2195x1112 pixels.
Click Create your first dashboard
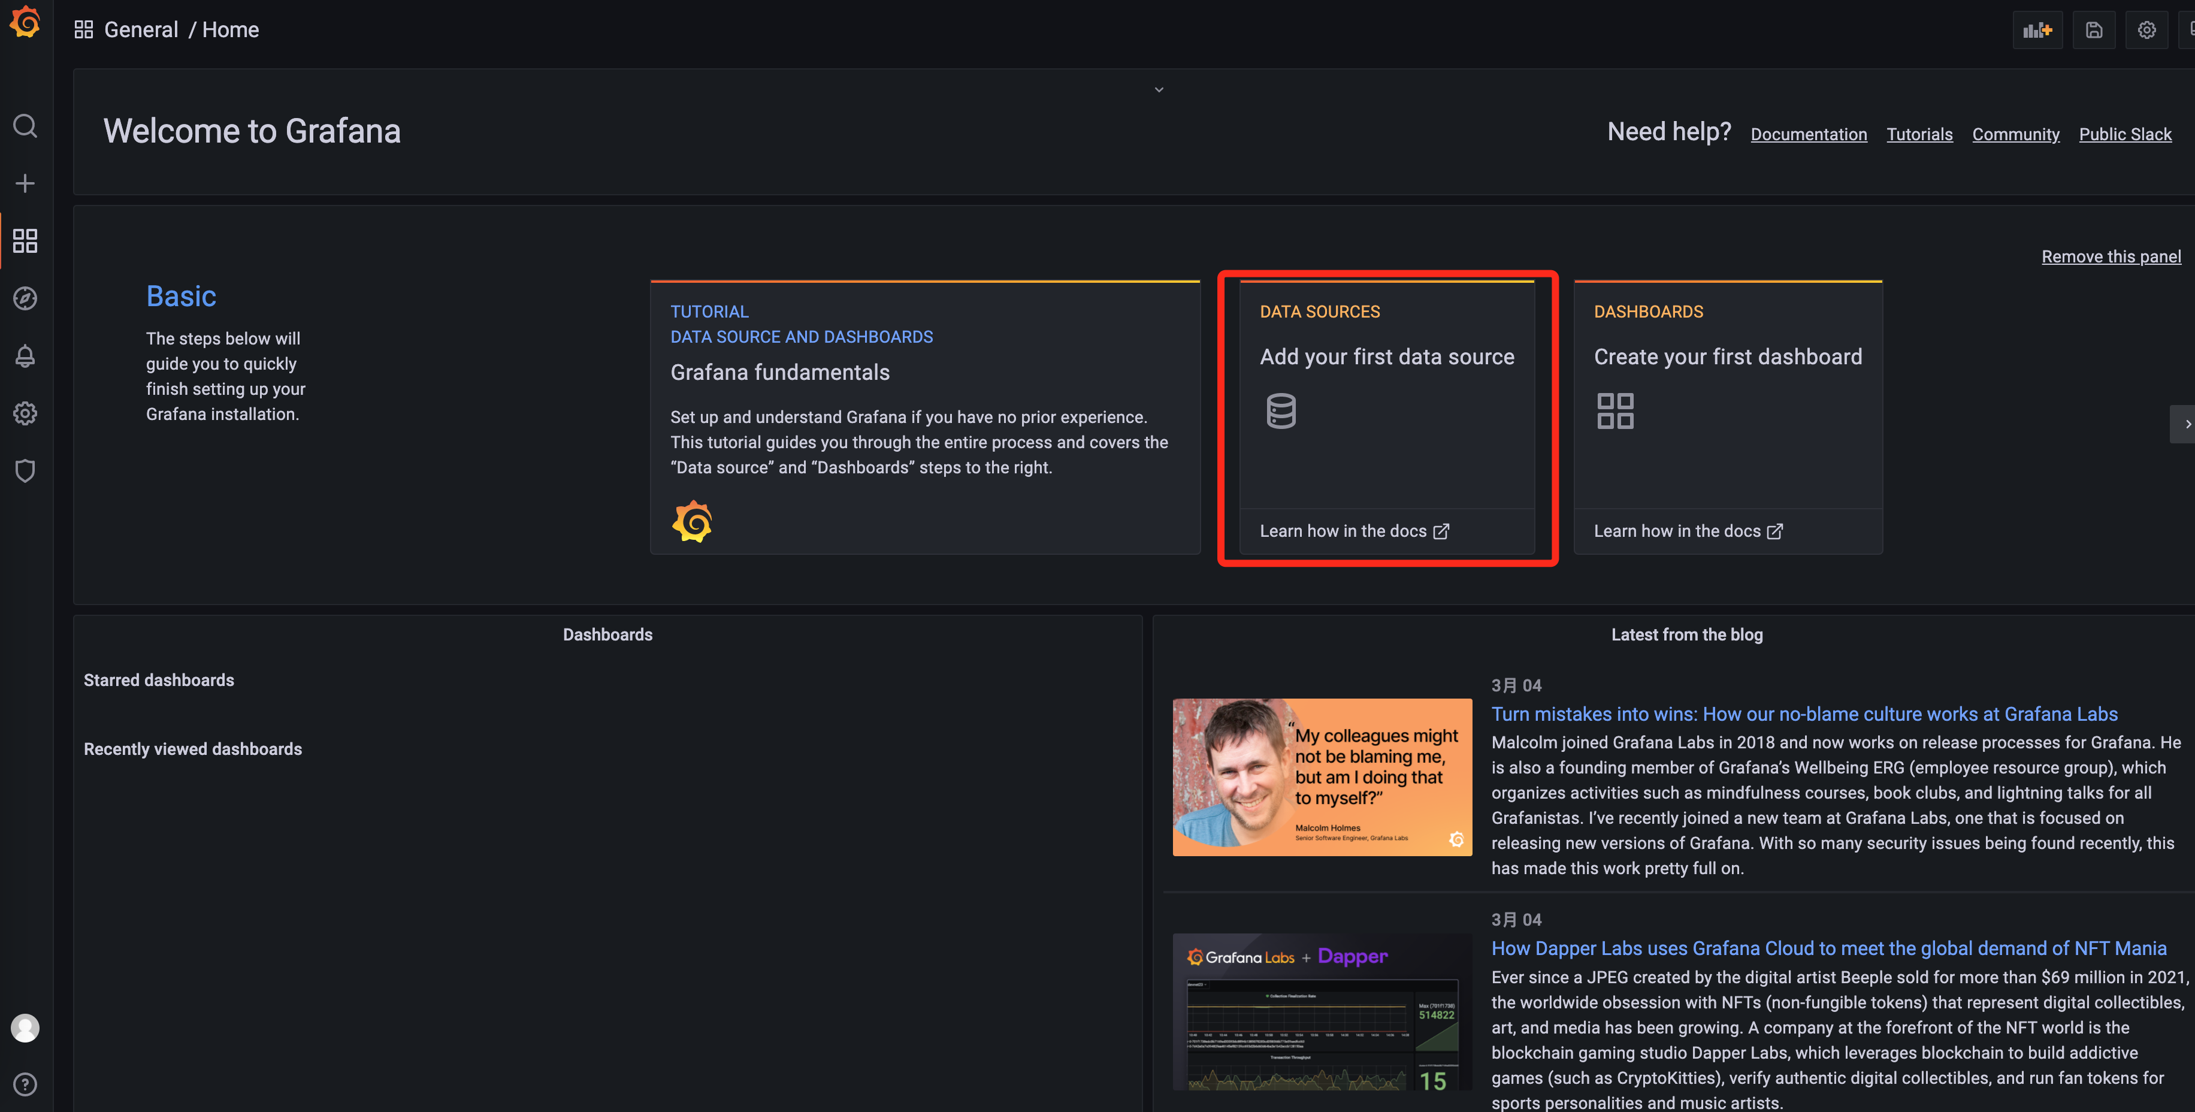click(x=1727, y=357)
